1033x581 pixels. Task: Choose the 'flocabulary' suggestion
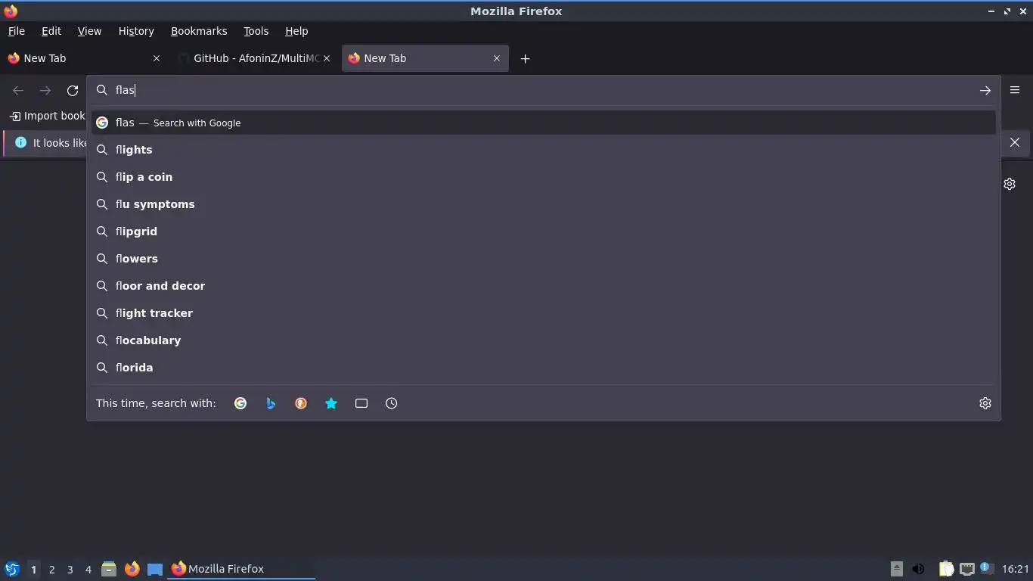pos(543,340)
